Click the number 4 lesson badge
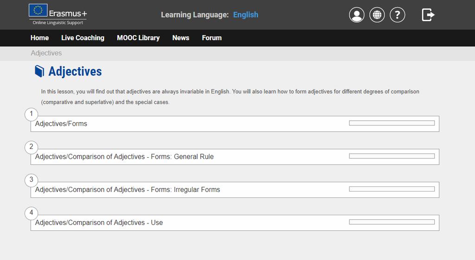 click(31, 213)
